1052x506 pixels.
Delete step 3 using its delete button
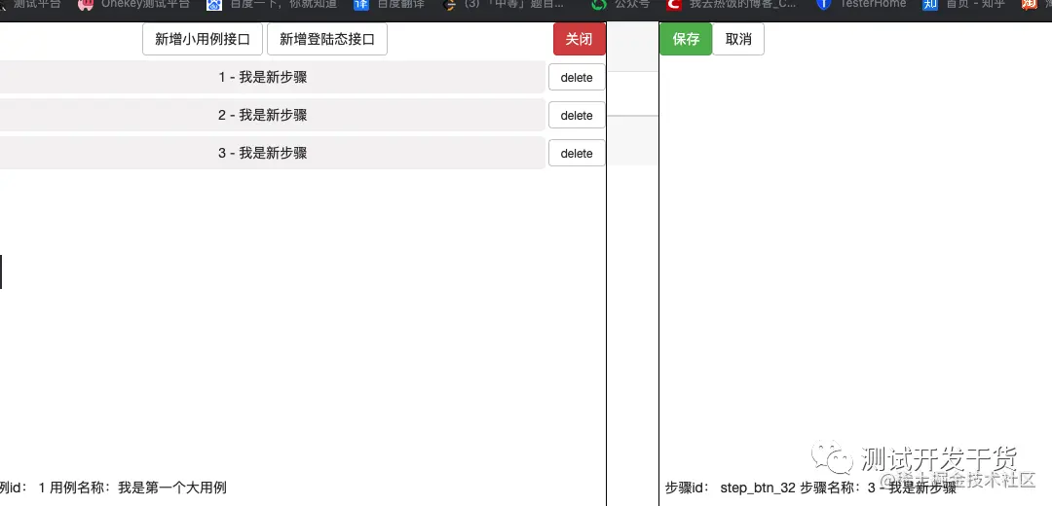577,153
